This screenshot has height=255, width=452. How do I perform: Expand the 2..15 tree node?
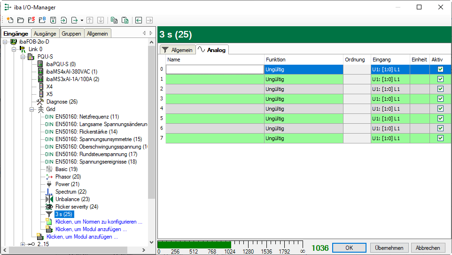coord(23,244)
